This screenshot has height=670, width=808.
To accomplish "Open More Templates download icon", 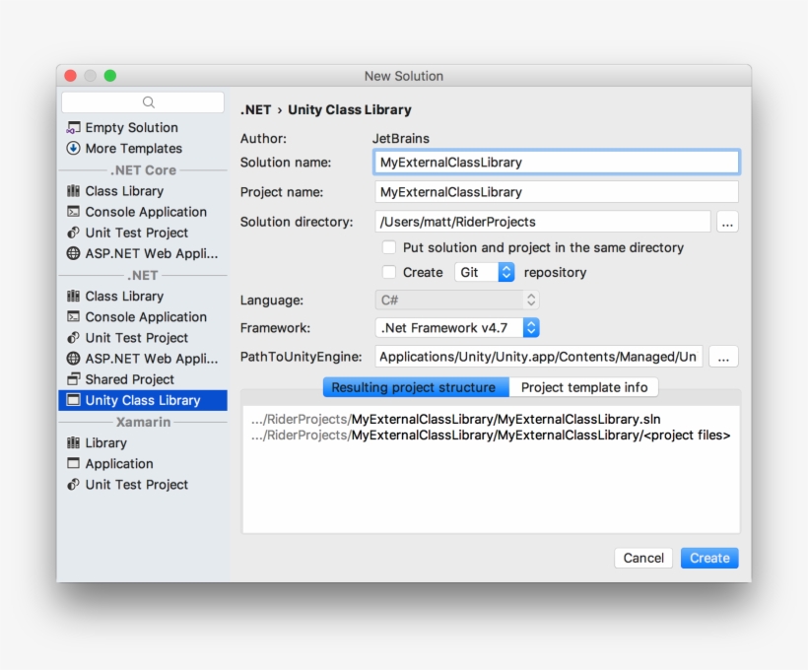I will click(x=74, y=149).
